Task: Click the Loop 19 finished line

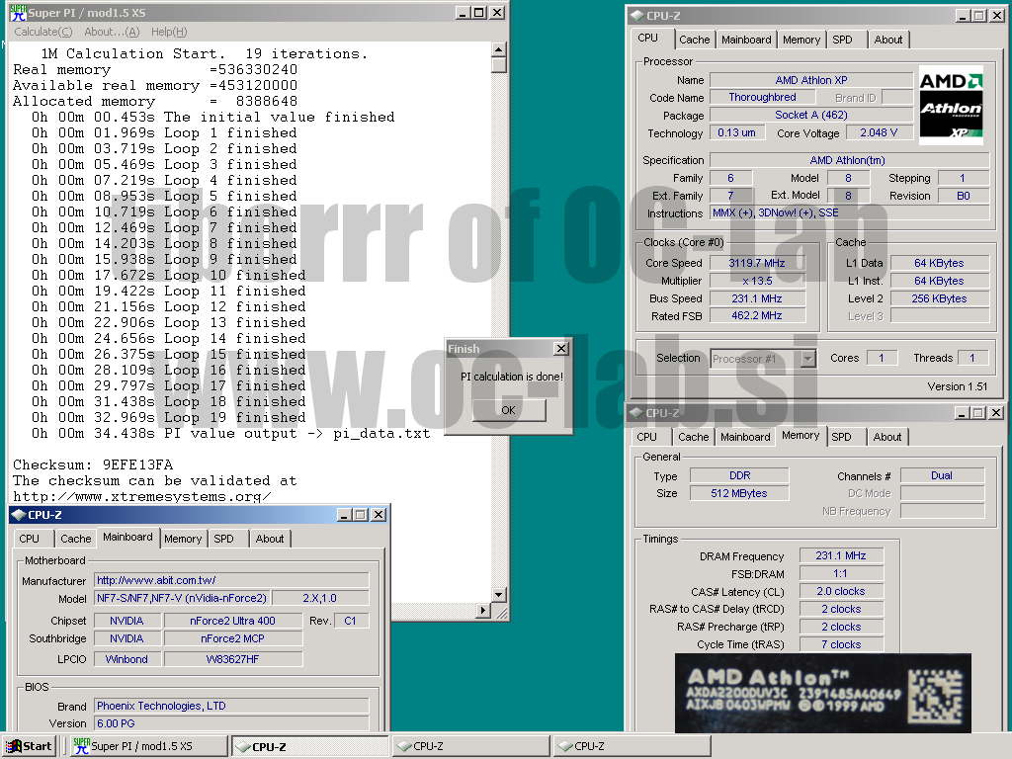Action: (x=168, y=417)
